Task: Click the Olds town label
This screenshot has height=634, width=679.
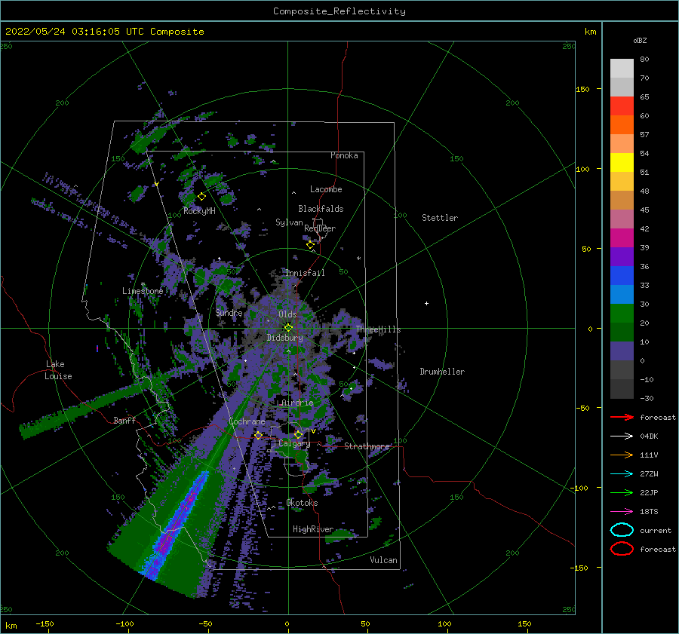Action: coord(287,314)
